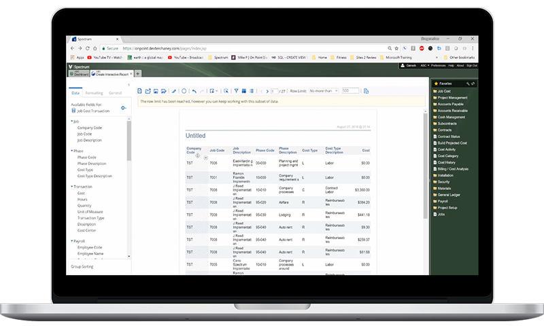The width and height of the screenshot is (544, 326).
Task: Click the Save report icon
Action: point(156,91)
